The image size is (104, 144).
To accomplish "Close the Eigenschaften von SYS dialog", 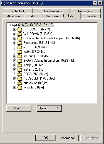I will click(x=100, y=3).
